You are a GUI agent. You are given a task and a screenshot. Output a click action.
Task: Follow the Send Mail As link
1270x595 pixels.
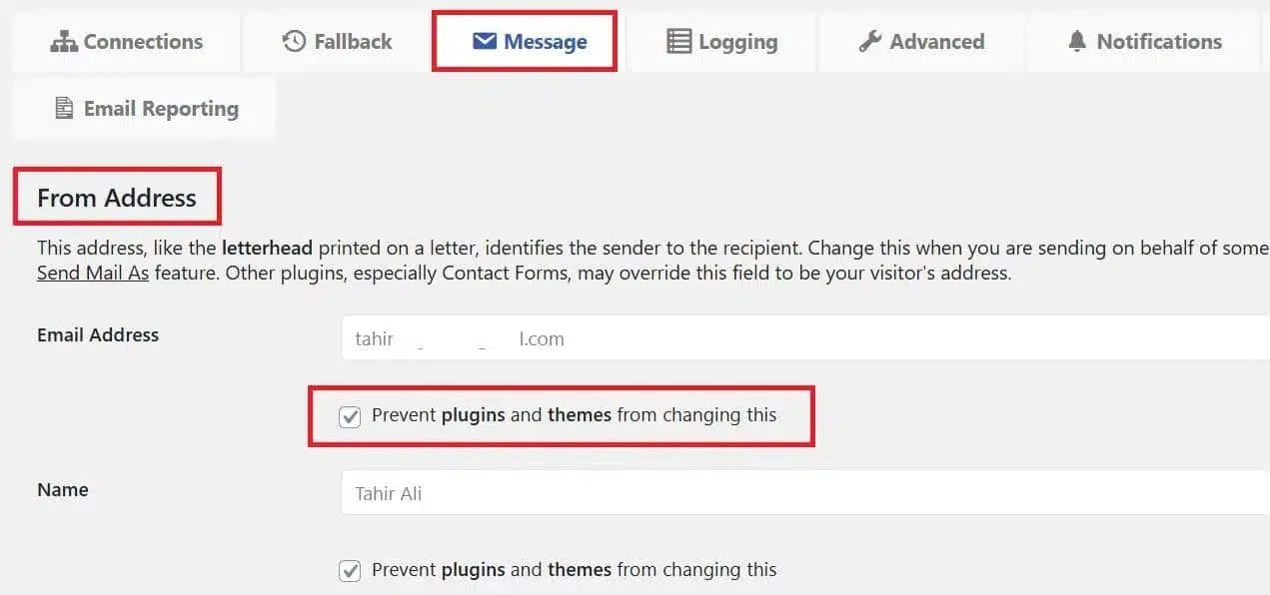click(93, 273)
